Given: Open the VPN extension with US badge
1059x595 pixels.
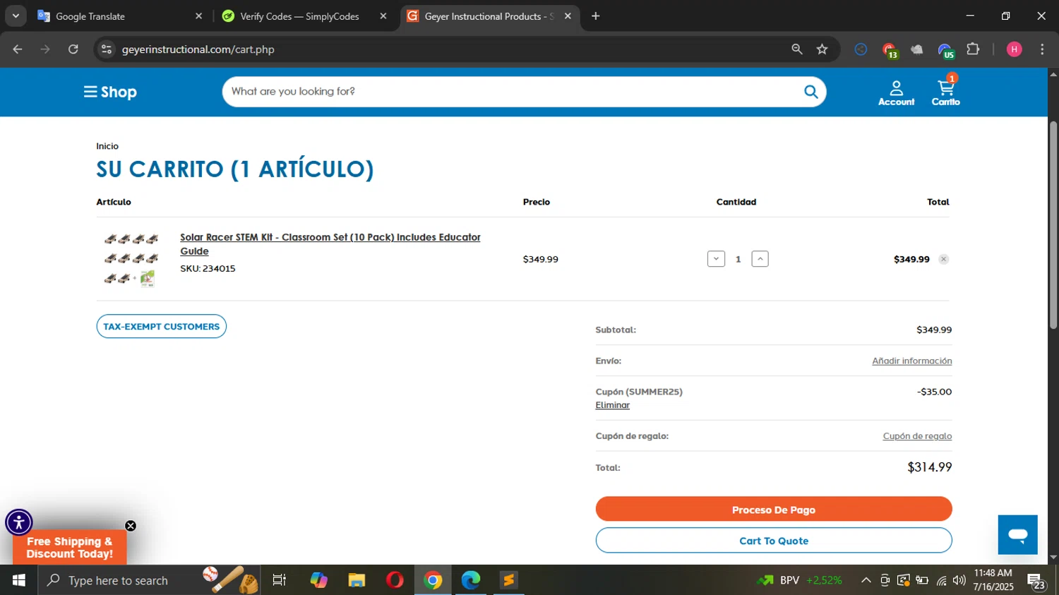Looking at the screenshot, I should (x=945, y=50).
